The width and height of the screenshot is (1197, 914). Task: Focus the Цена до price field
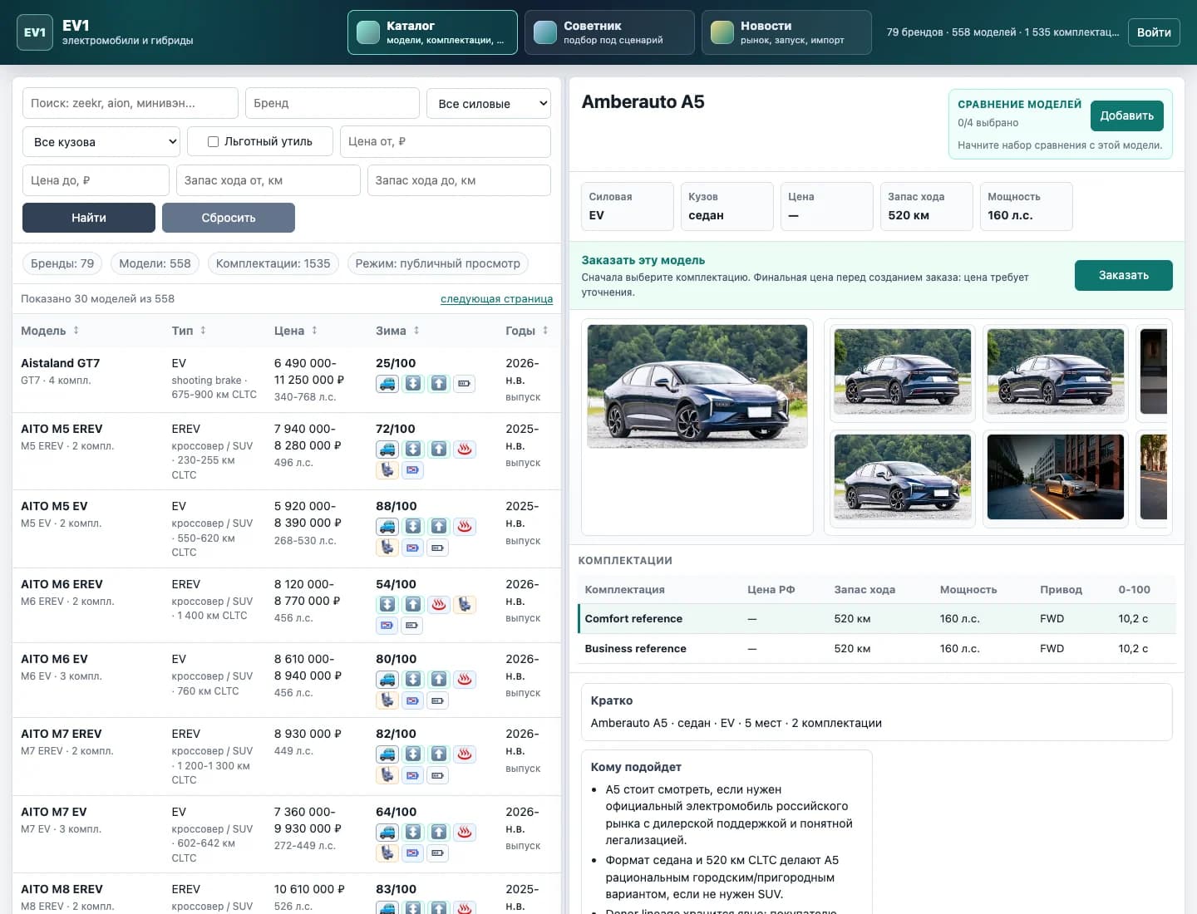[96, 180]
